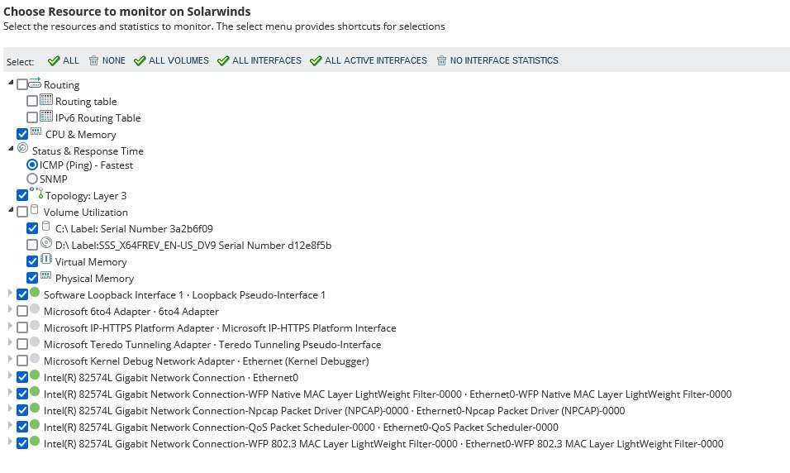Viewport: 790px width, 473px height.
Task: Select the SNMP radio button
Action: [32, 179]
